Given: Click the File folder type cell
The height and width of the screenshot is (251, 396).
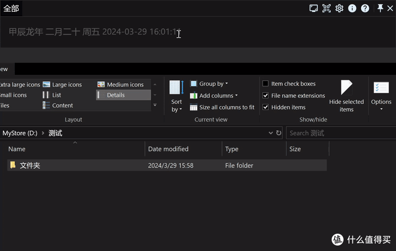Looking at the screenshot, I should [x=239, y=165].
